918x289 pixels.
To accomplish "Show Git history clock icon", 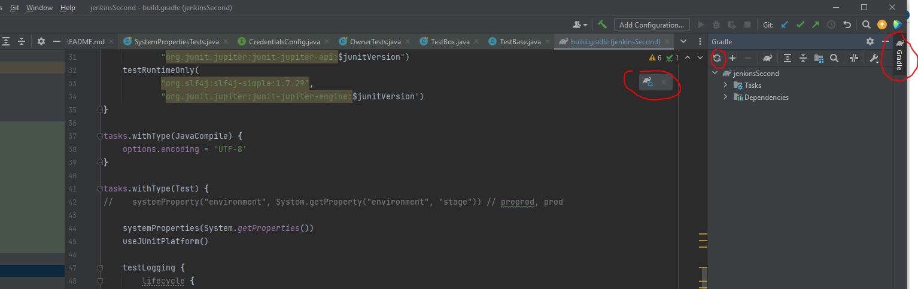I will (831, 25).
